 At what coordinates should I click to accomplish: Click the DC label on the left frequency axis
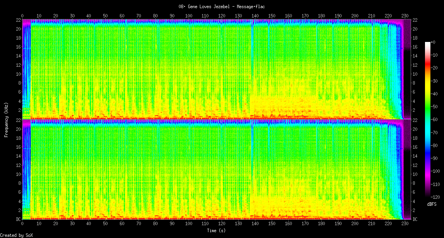(x=18, y=219)
